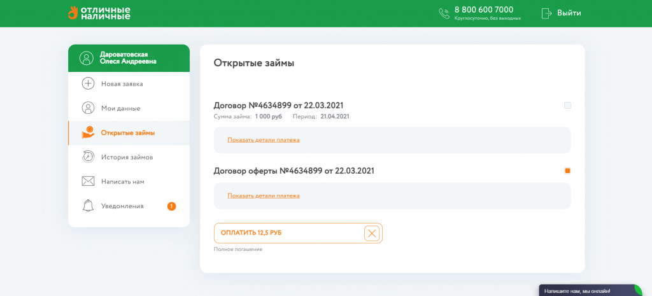Click the Круглосуточно, без выходных caption
The width and height of the screenshot is (652, 296).
(x=488, y=18)
